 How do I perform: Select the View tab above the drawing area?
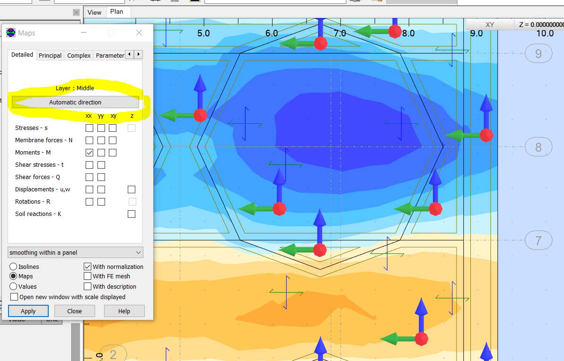(x=95, y=12)
